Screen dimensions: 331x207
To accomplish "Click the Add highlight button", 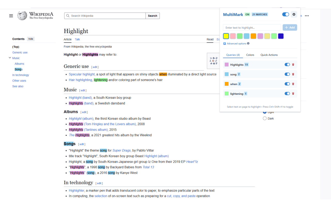I will click(290, 27).
